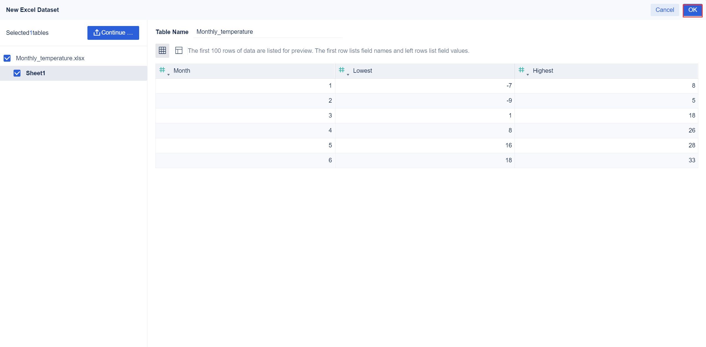
Task: Click Continue upload button
Action: click(x=113, y=33)
